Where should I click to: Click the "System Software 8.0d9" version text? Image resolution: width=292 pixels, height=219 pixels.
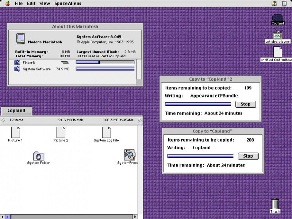click(x=99, y=37)
